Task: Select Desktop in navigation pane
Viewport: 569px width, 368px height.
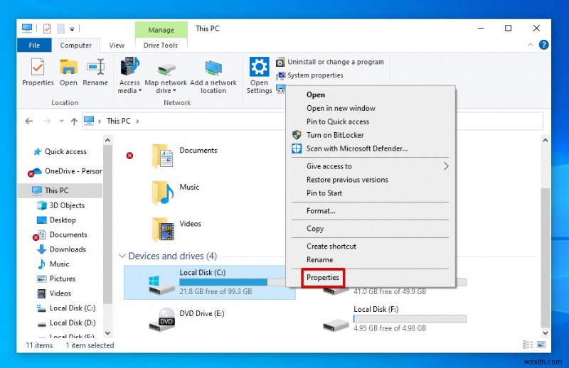Action: pos(63,220)
